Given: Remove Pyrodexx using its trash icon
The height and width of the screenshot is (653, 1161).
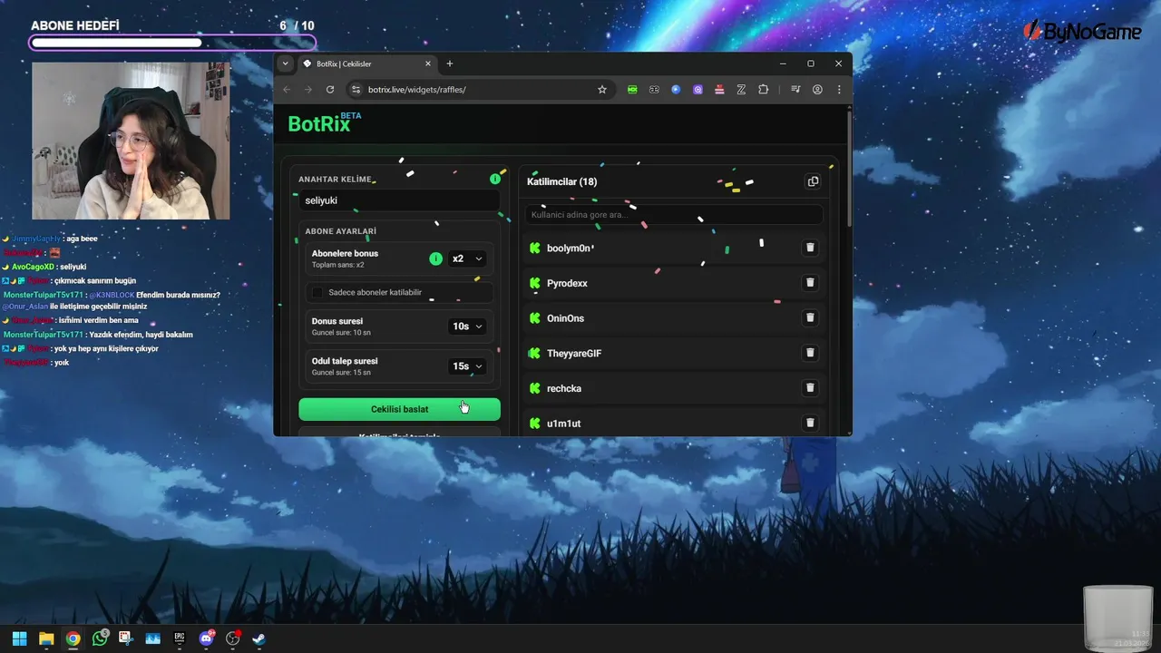Looking at the screenshot, I should [810, 283].
